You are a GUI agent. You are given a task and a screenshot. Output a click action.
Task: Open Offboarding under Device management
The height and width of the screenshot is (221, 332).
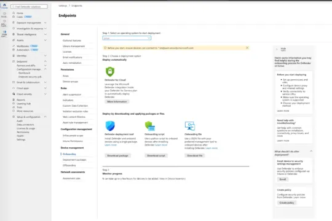pos(69,165)
